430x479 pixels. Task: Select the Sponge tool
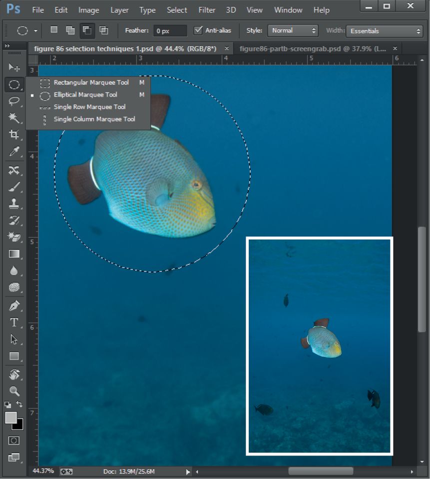pyautogui.click(x=14, y=287)
